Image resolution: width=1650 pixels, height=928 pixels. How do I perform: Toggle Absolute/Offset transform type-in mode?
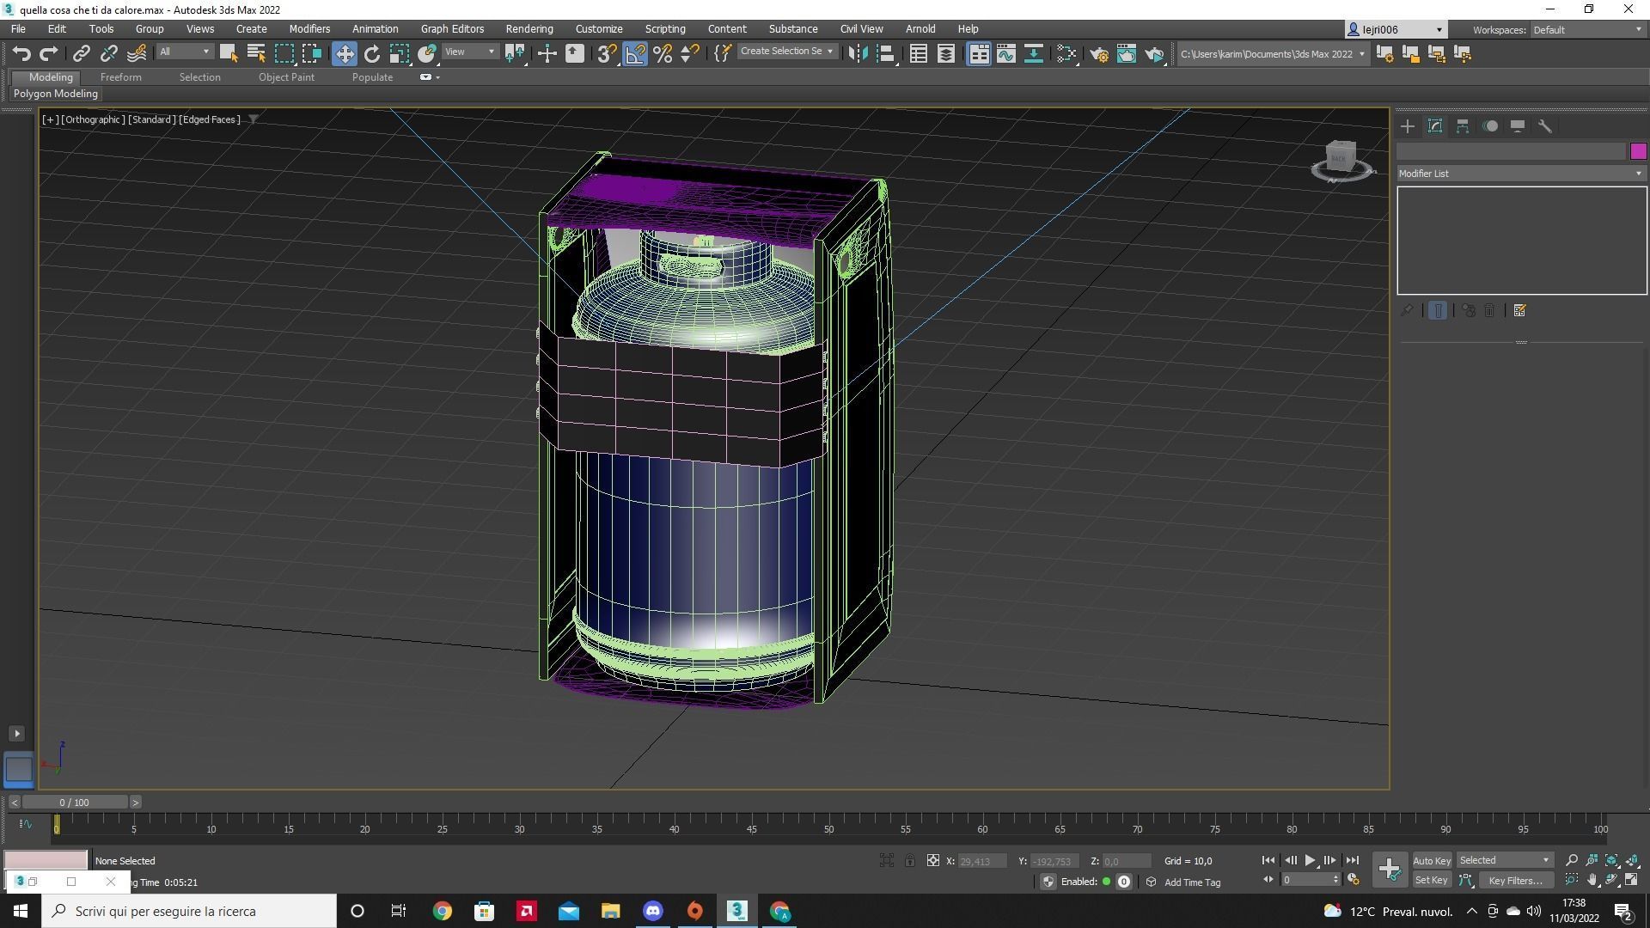point(932,860)
